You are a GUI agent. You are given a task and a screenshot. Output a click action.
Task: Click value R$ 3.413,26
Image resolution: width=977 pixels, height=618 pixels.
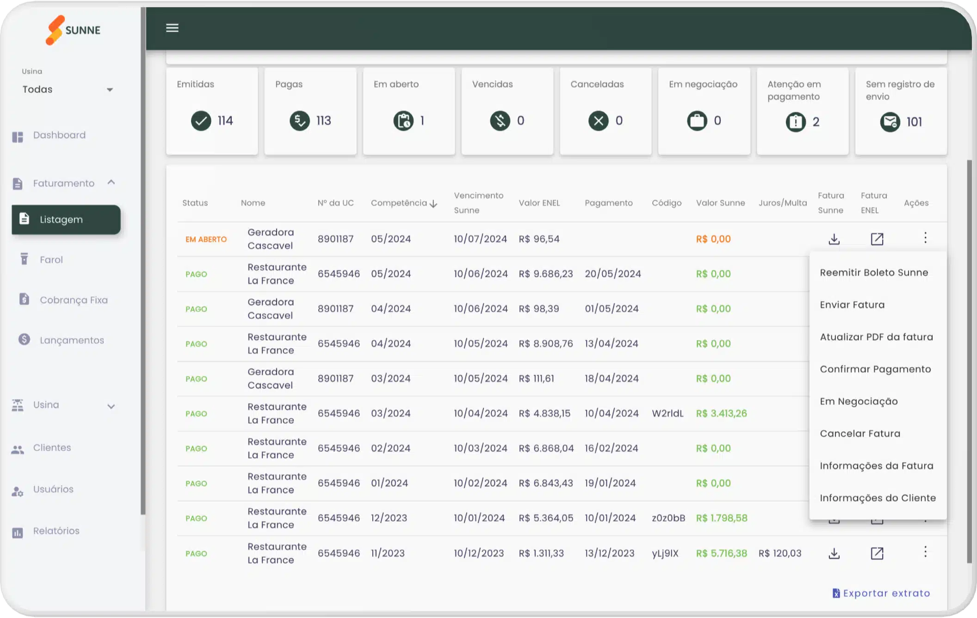pyautogui.click(x=721, y=413)
